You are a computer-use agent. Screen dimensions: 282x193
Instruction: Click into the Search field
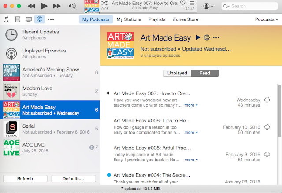[x=249, y=6]
